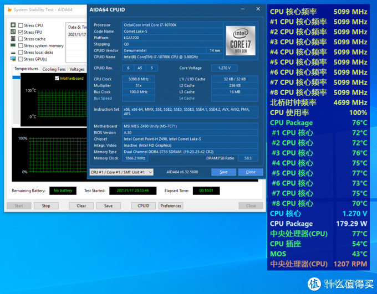Screen dimensions: 377x294
Task: Click the CPU Package 76°C sensor row
Action: pos(318,123)
